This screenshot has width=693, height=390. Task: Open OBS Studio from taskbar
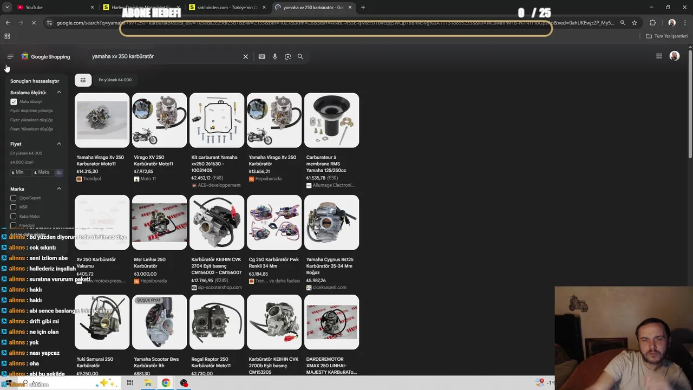pos(184,383)
